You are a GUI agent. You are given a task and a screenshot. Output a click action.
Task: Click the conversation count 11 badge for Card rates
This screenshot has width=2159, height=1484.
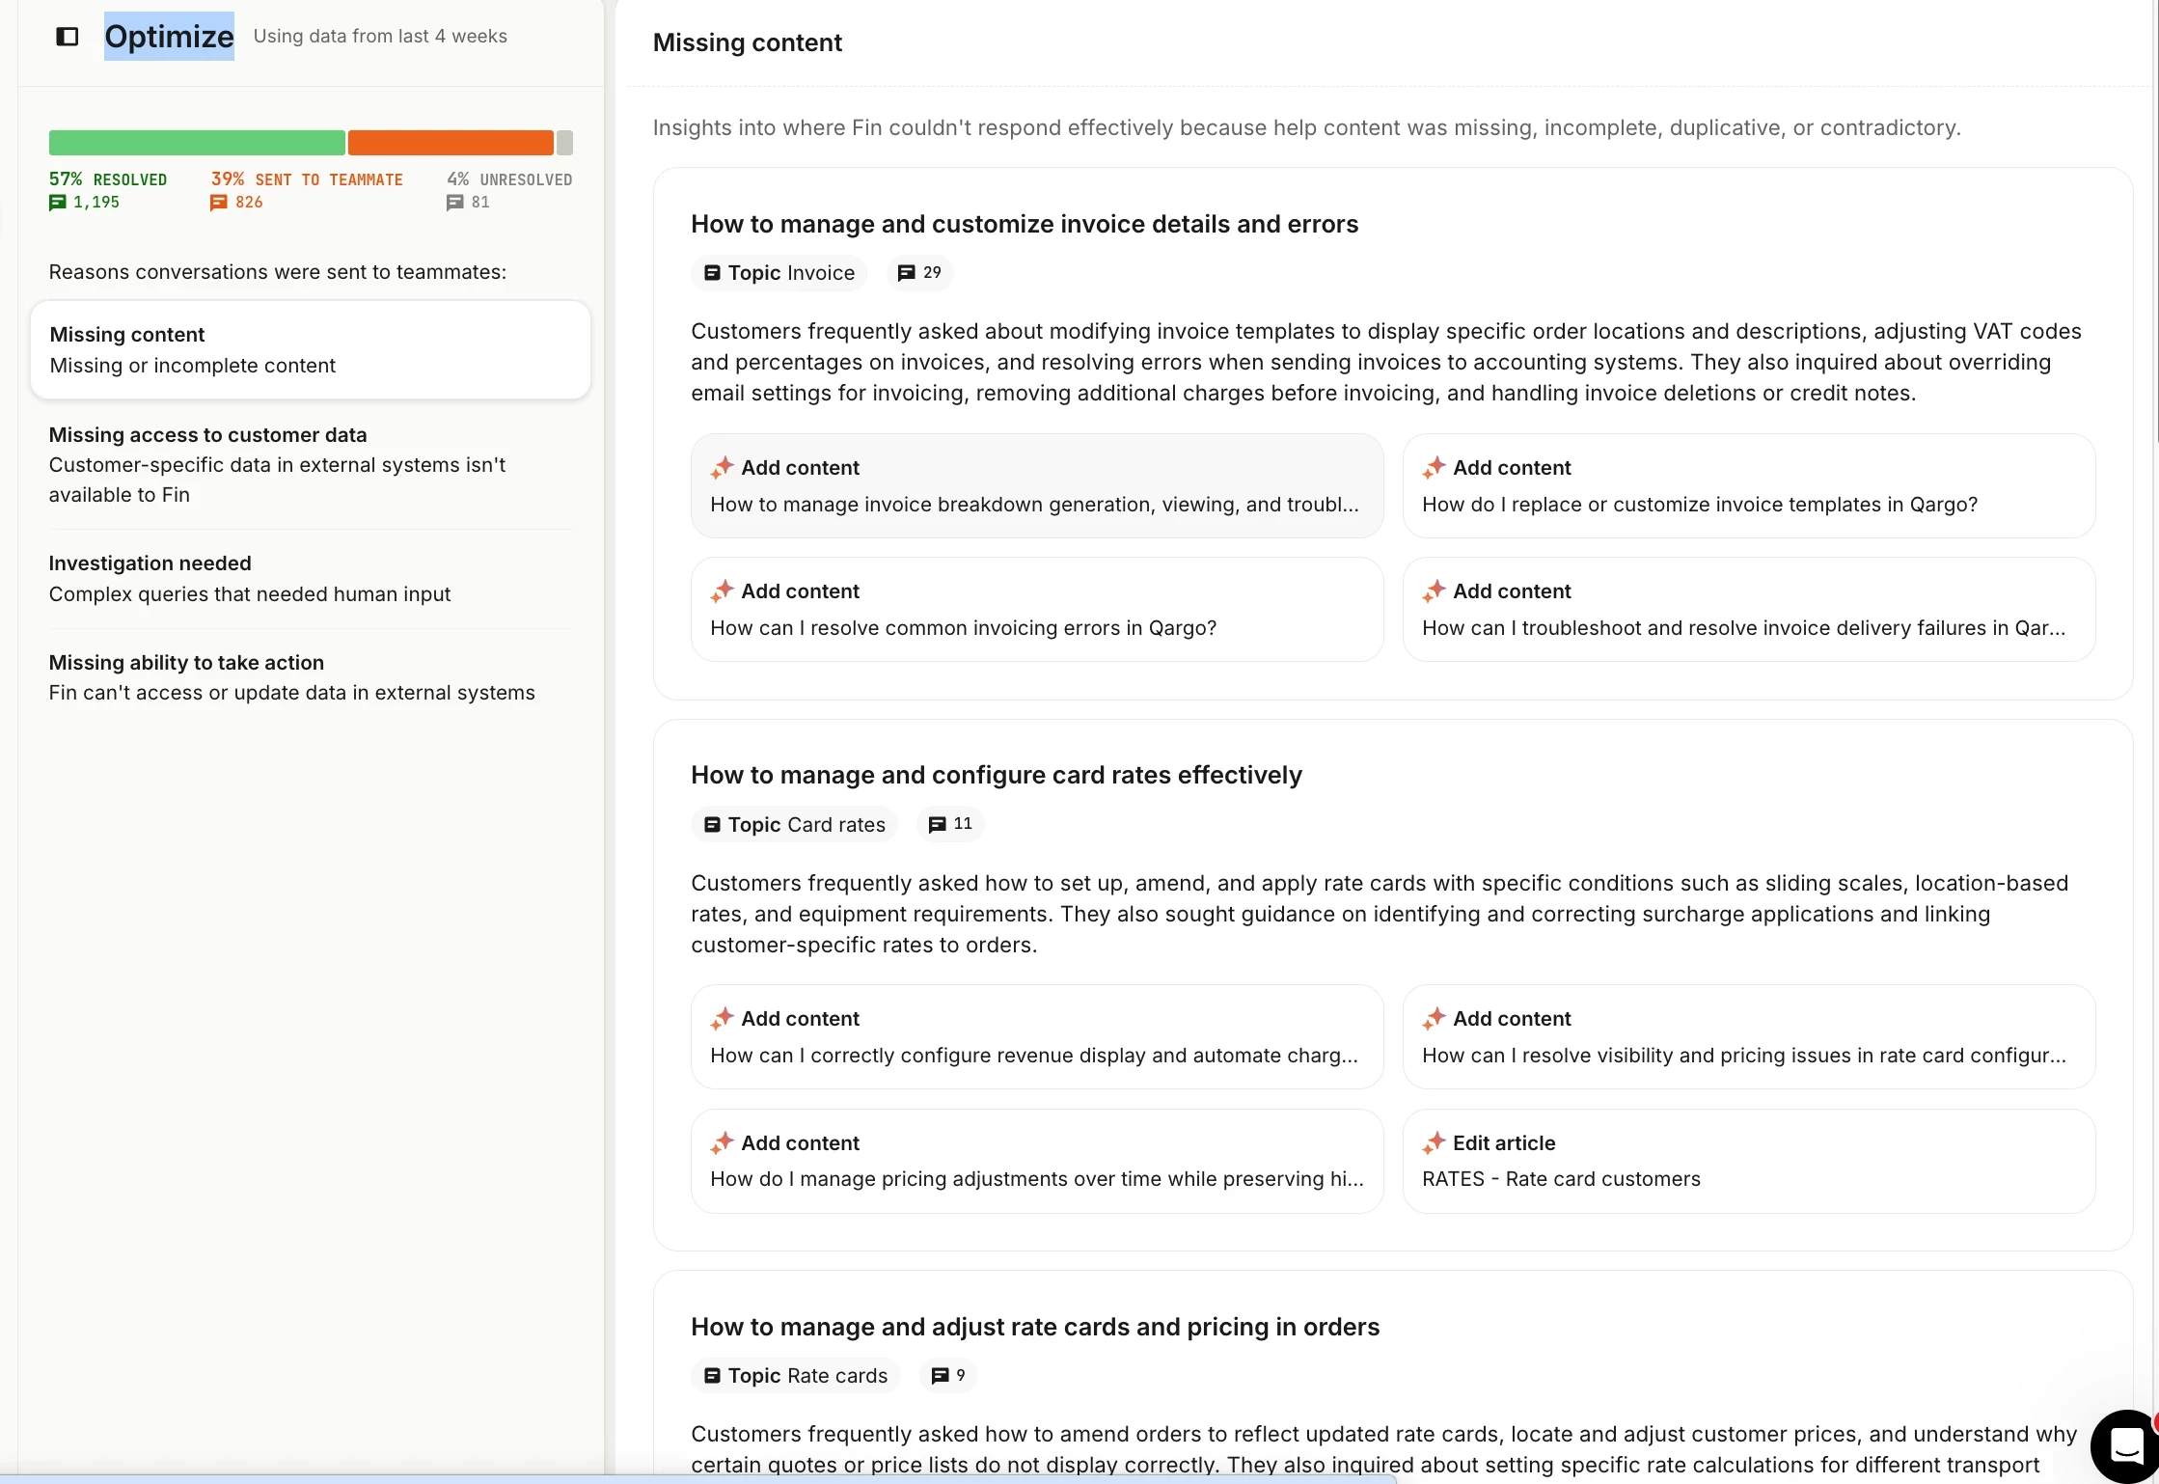[x=950, y=824]
